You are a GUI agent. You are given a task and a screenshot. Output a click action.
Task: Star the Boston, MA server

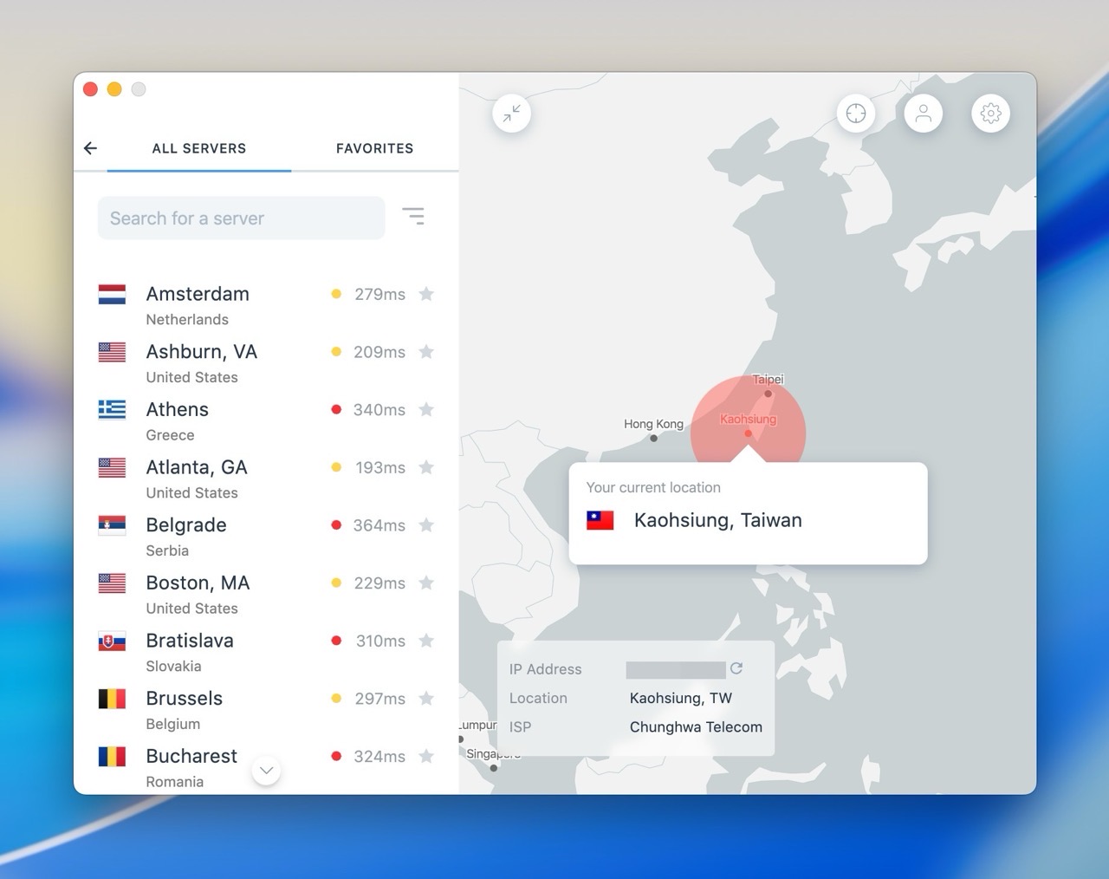[x=426, y=583]
